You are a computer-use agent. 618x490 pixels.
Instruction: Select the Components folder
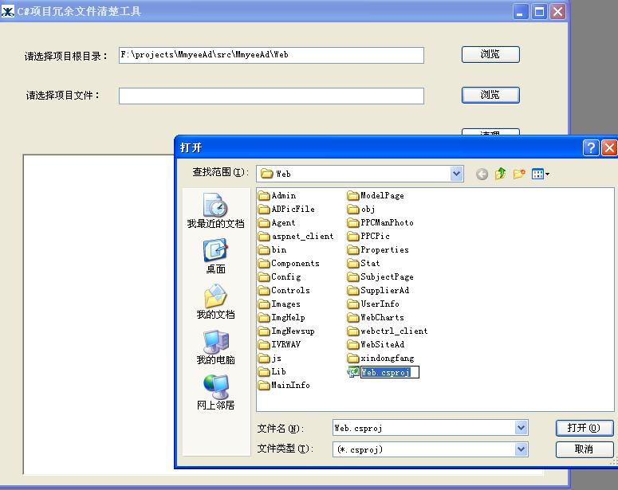click(294, 264)
